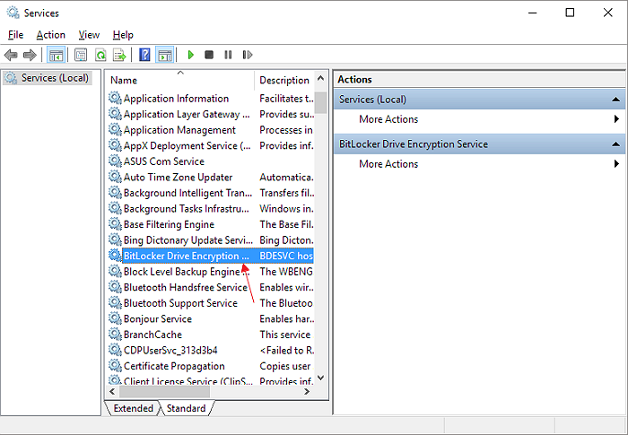Click the Export List toolbar icon
Image resolution: width=628 pixels, height=435 pixels.
(x=118, y=56)
